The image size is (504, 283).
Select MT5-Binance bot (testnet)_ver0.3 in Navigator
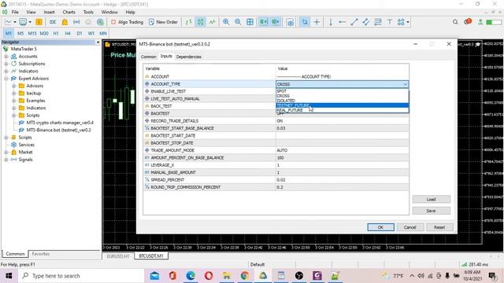coord(58,130)
